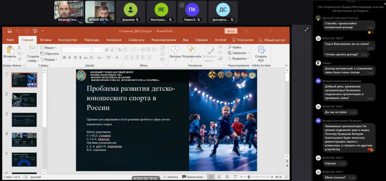Click the Вход sign-in button
The height and width of the screenshot is (181, 386).
231,31
